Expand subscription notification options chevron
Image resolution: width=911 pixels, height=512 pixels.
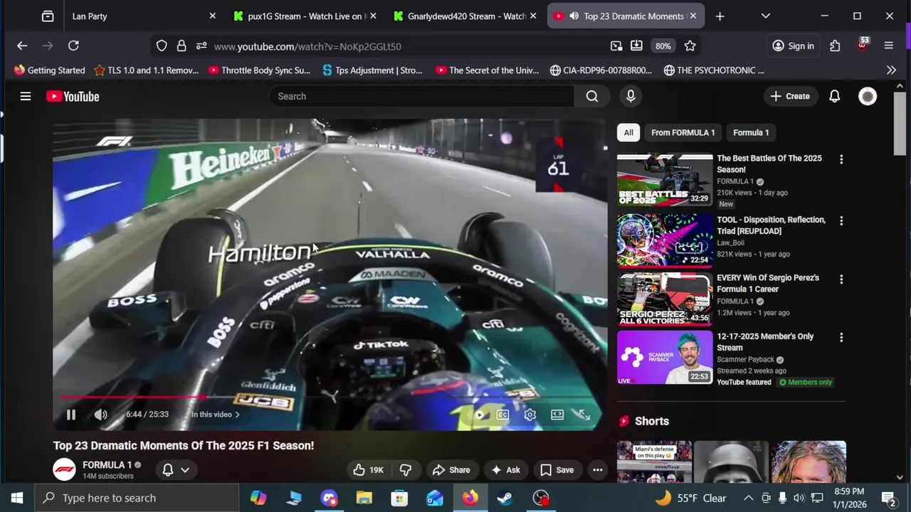click(x=185, y=470)
